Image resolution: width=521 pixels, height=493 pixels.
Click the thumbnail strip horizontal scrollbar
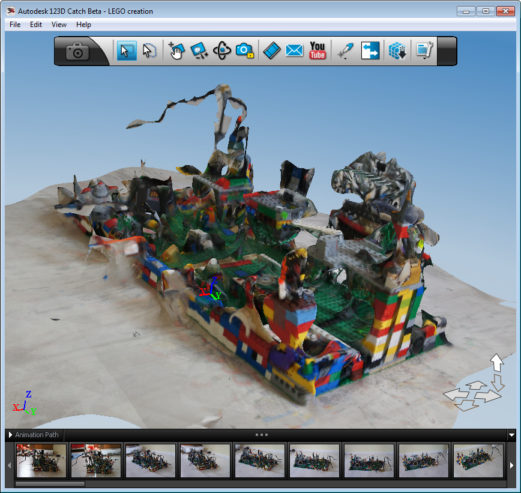point(50,483)
